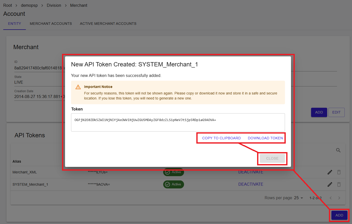
Task: Edit the SYSTEM_Merchant_1 token via pencil icon
Action: 330,184
